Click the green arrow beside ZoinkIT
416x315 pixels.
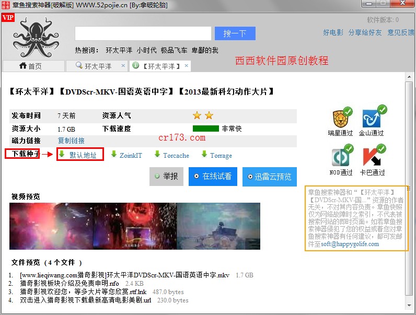pos(114,154)
